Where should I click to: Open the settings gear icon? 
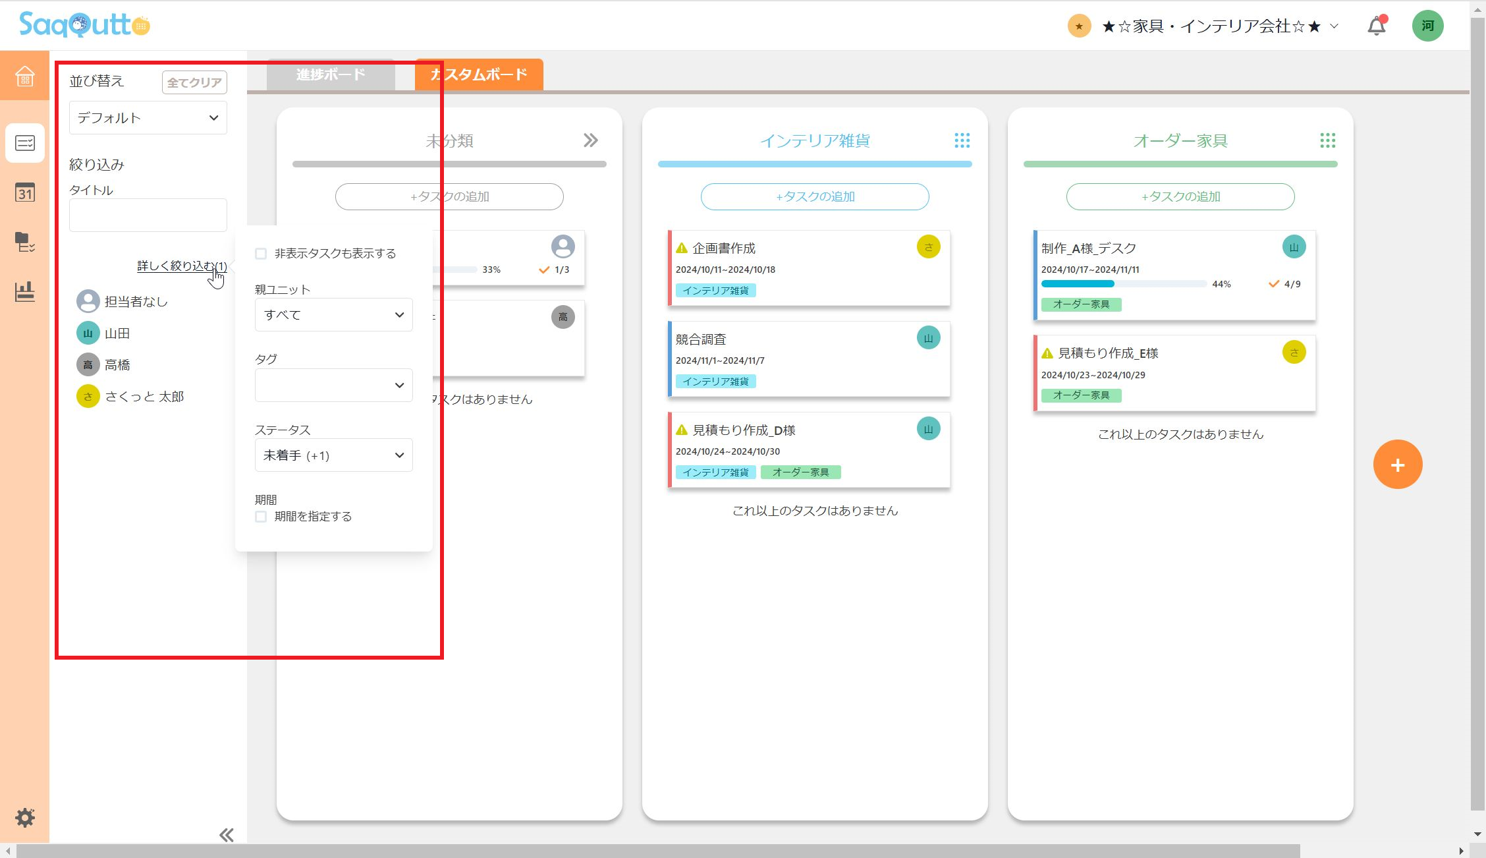click(x=24, y=818)
